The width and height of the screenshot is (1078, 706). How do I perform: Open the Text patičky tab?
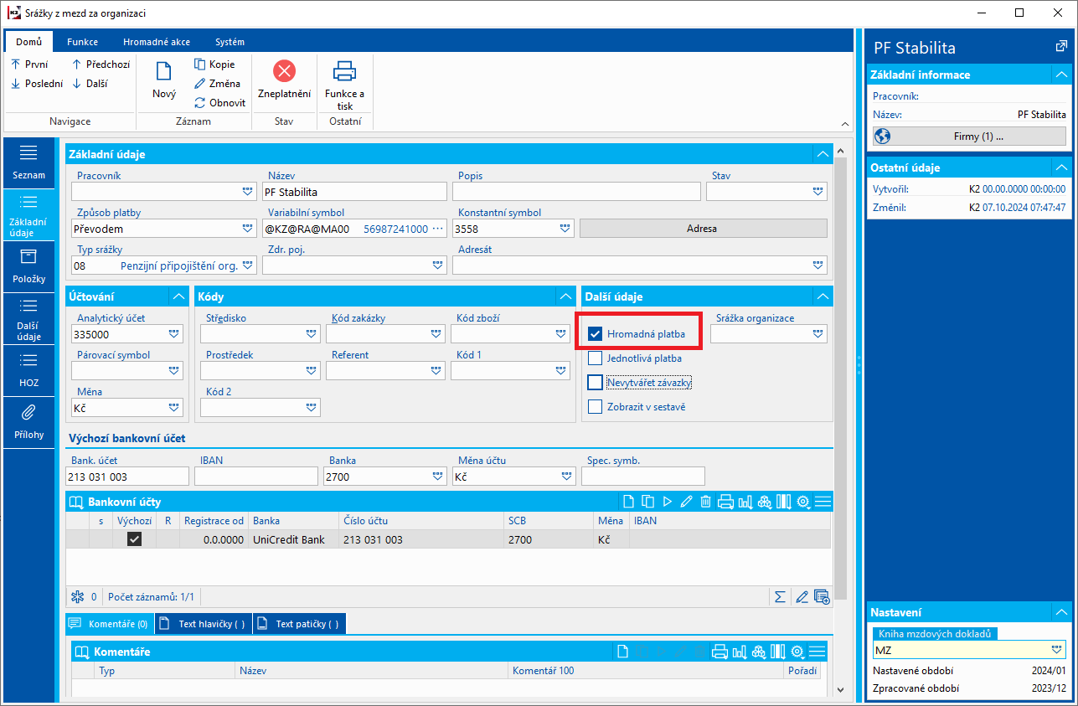pos(299,624)
